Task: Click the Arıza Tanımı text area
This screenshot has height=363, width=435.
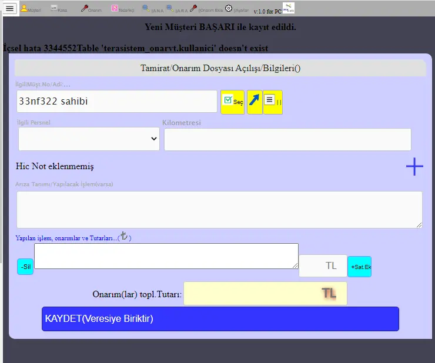Action: pos(219,209)
